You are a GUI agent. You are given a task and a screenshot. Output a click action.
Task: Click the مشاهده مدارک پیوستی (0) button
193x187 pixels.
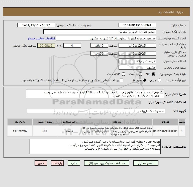pyautogui.click(x=107, y=163)
